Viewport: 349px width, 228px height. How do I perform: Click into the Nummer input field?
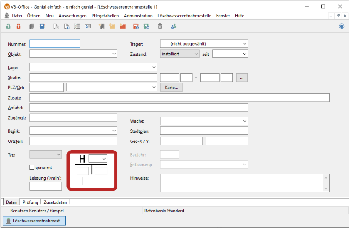point(55,43)
